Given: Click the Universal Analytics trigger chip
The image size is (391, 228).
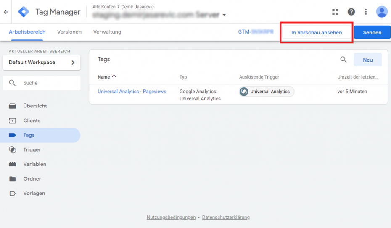Looking at the screenshot, I should 267,92.
